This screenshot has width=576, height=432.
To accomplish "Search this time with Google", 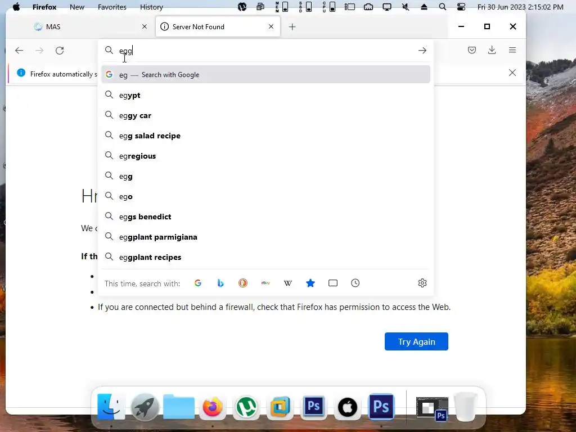I will [x=198, y=283].
